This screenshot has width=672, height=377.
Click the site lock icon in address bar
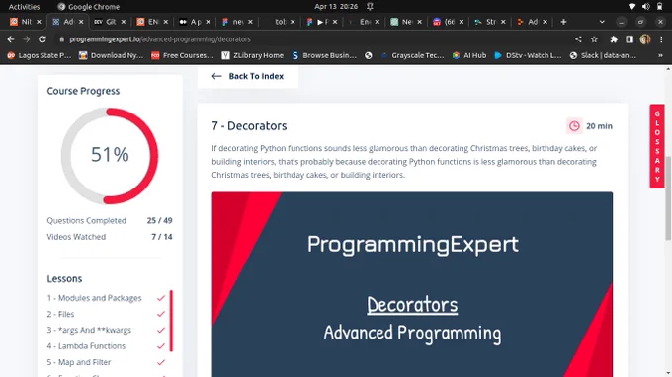61,39
